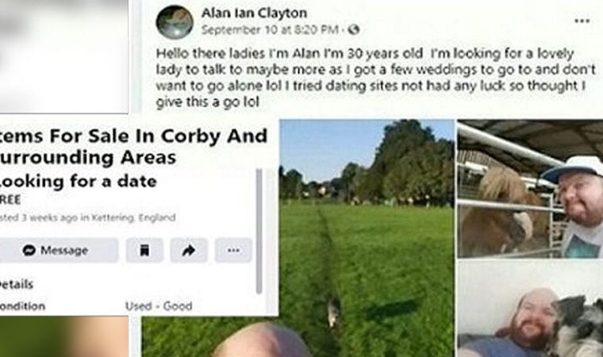Click the Message button

coord(59,251)
